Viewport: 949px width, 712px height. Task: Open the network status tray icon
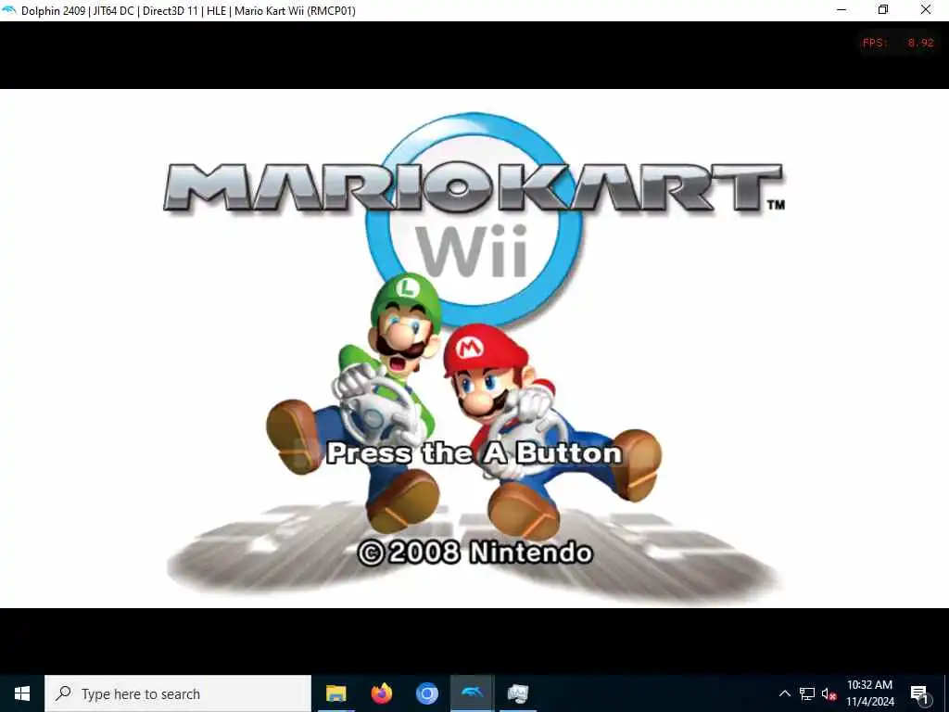click(x=807, y=693)
